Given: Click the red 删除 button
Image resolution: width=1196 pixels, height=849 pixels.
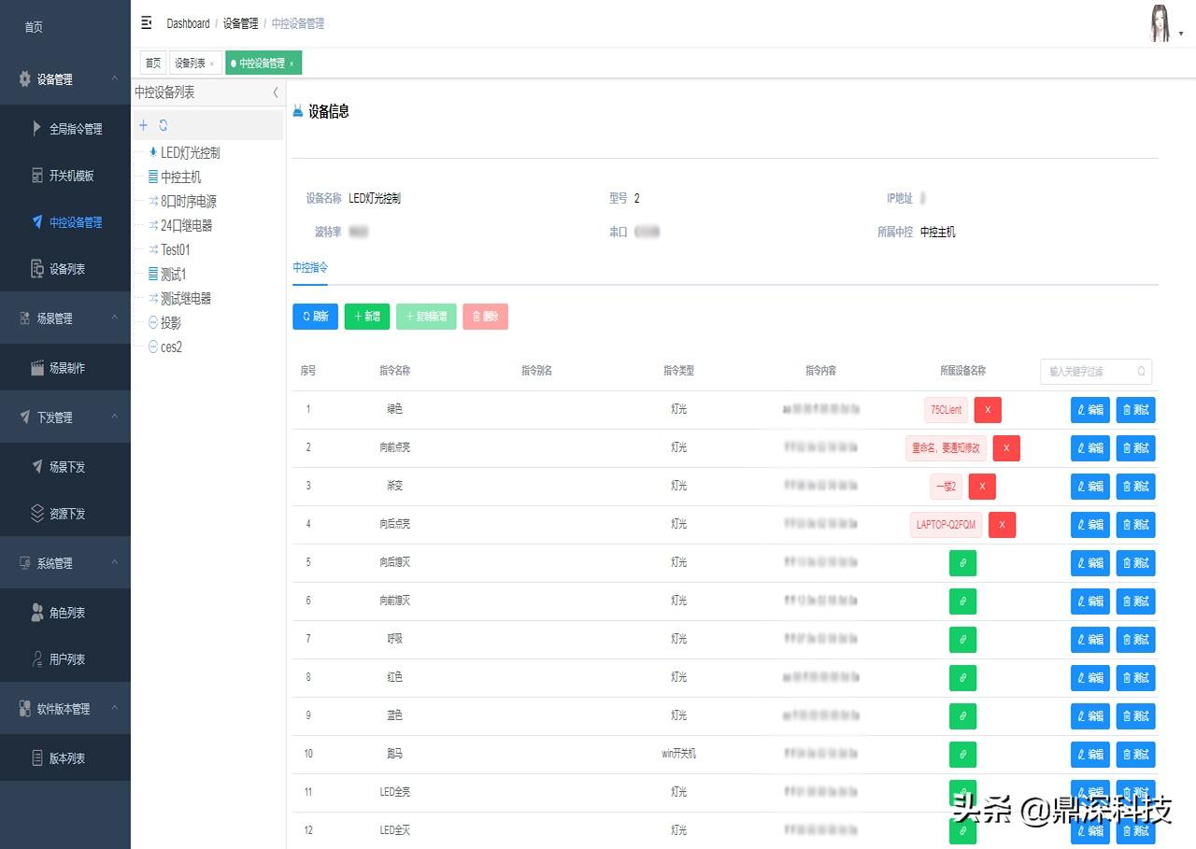Looking at the screenshot, I should click(485, 317).
